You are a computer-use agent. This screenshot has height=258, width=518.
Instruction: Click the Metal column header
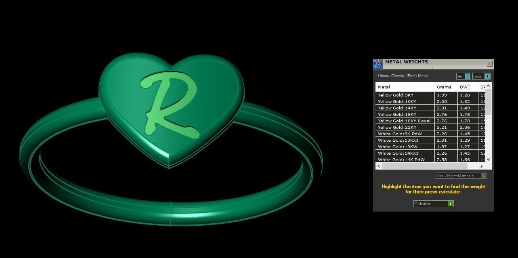click(405, 87)
